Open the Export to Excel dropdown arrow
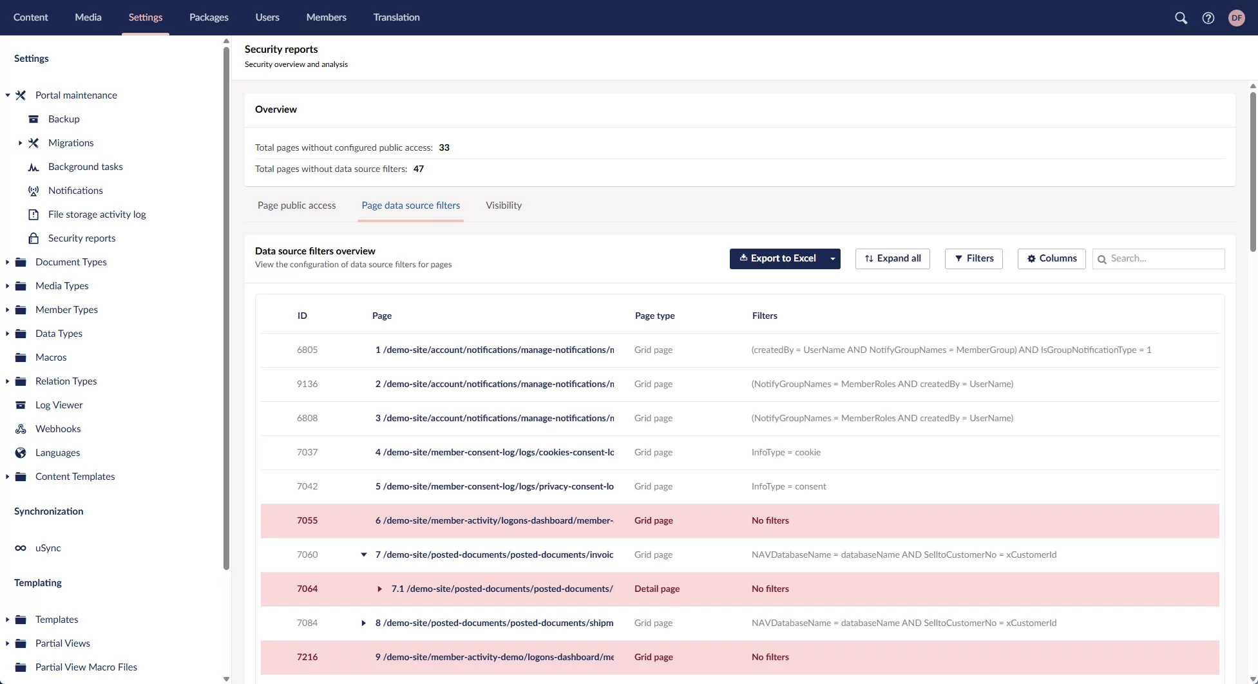Screen dimensions: 1258x684 pyautogui.click(x=832, y=259)
